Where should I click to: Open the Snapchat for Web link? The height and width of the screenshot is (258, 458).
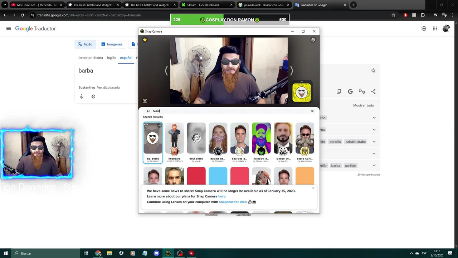[x=233, y=202]
